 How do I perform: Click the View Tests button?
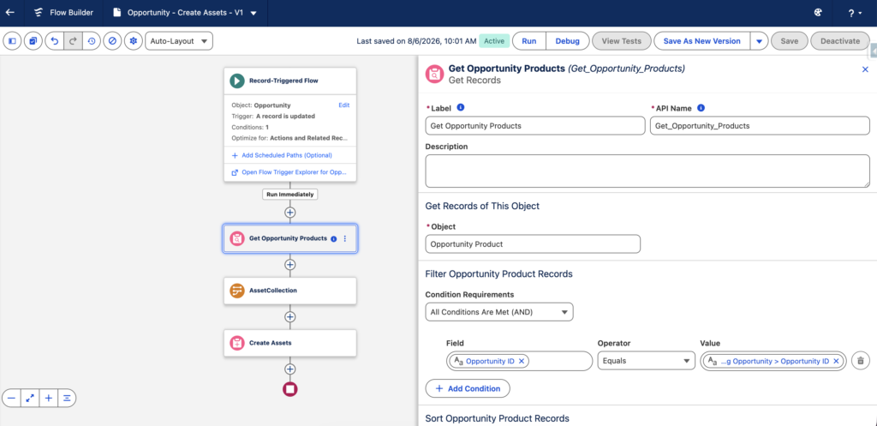622,41
